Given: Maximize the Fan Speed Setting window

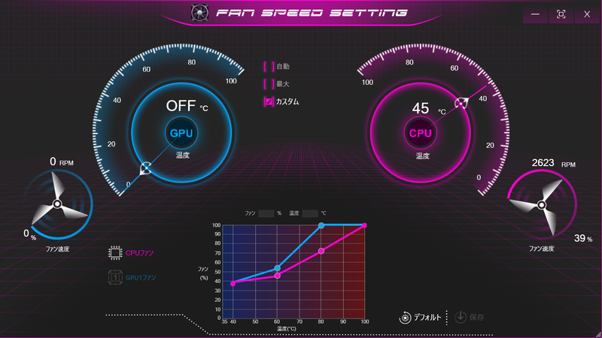Looking at the screenshot, I should pos(561,14).
